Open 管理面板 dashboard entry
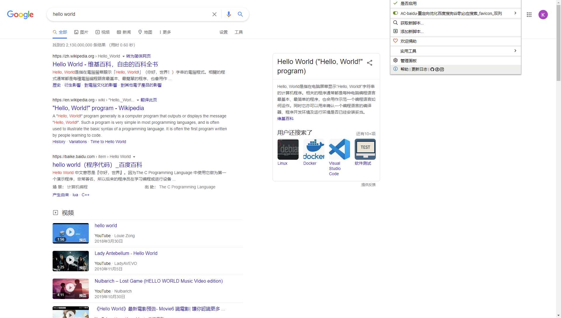561x318 pixels. pyautogui.click(x=456, y=61)
